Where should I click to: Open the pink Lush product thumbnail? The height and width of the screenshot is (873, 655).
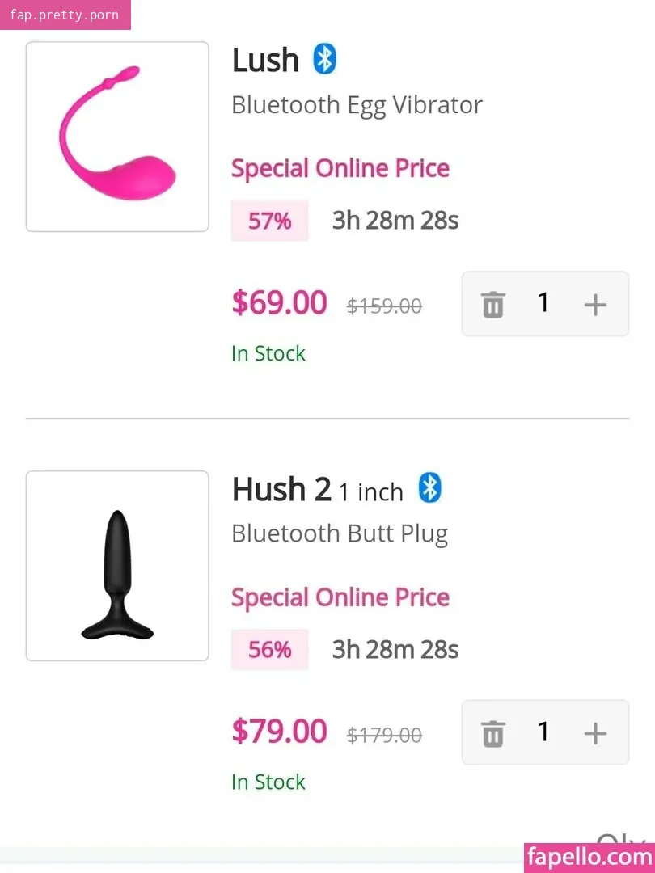tap(117, 137)
